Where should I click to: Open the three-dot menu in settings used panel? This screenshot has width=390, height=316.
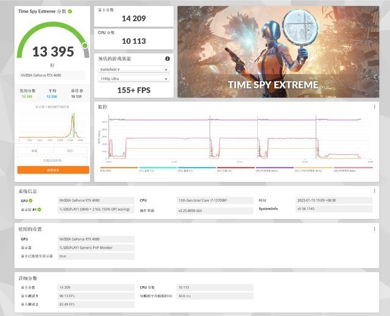[x=374, y=229]
